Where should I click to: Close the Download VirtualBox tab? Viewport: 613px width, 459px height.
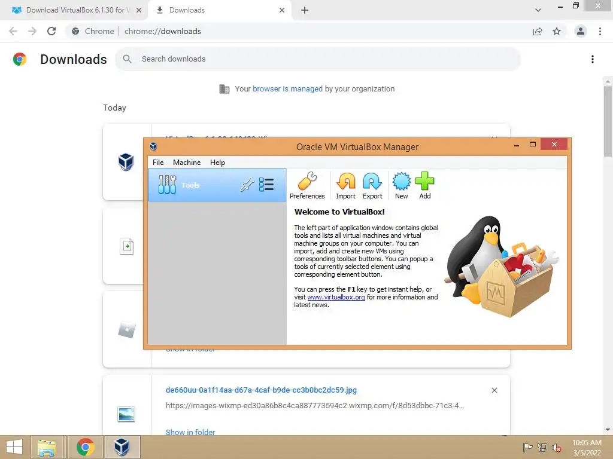click(x=138, y=10)
